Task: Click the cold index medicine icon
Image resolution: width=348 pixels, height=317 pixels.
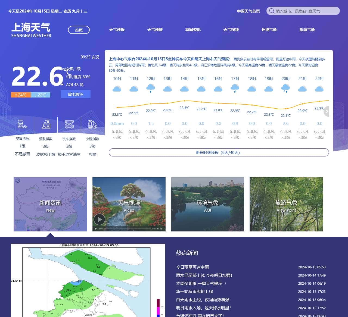Action: (x=22, y=124)
